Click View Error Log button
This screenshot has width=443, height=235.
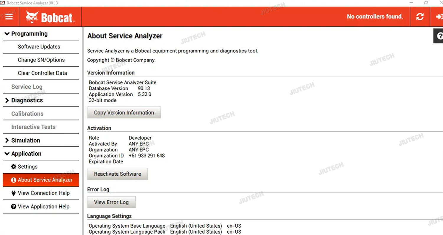point(111,202)
